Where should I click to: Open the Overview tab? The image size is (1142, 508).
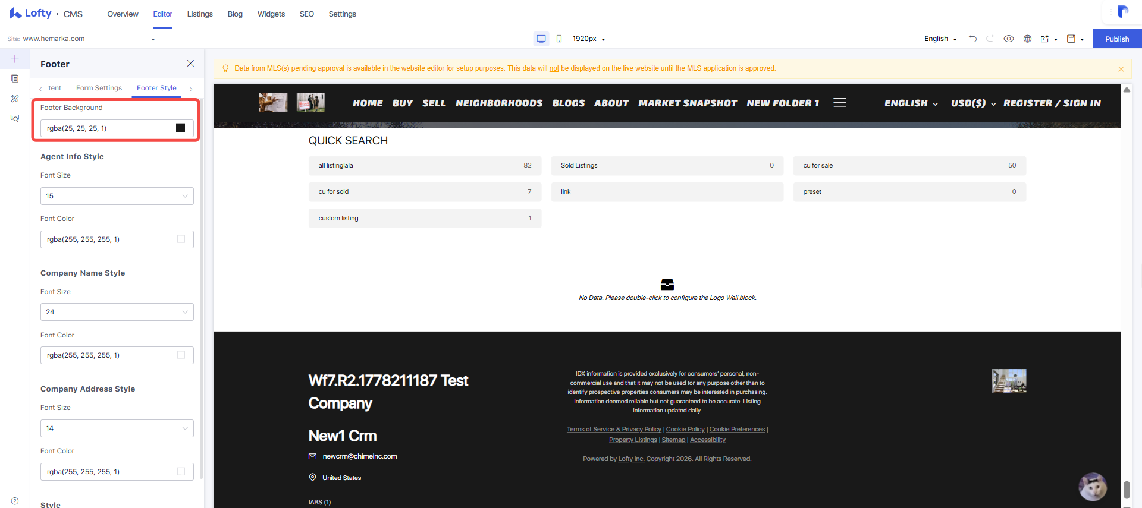123,14
